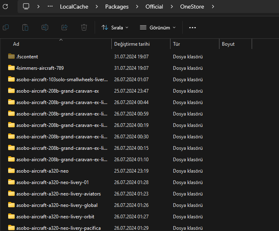Click the This PC monitor icon in breadcrumb

click(26, 7)
